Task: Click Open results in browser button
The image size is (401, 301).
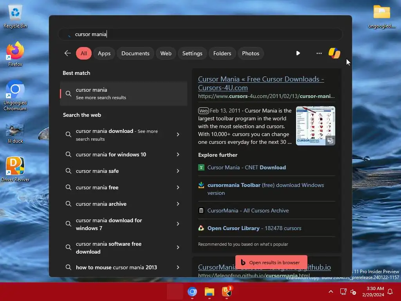Action: pyautogui.click(x=271, y=262)
